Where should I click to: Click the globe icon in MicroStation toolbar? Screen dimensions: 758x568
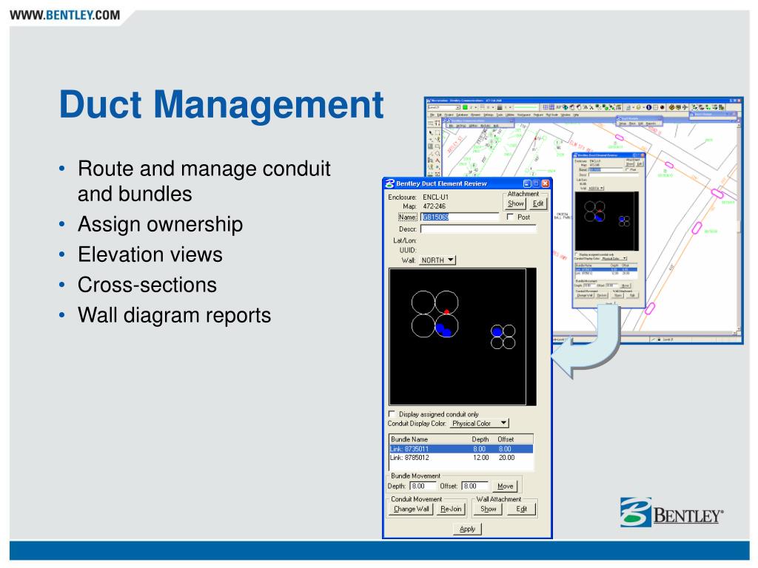pyautogui.click(x=565, y=107)
